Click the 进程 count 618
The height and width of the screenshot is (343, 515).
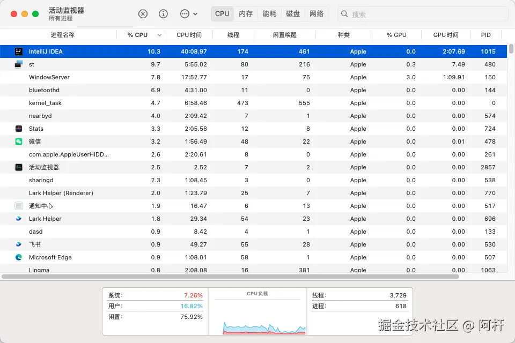(x=401, y=306)
